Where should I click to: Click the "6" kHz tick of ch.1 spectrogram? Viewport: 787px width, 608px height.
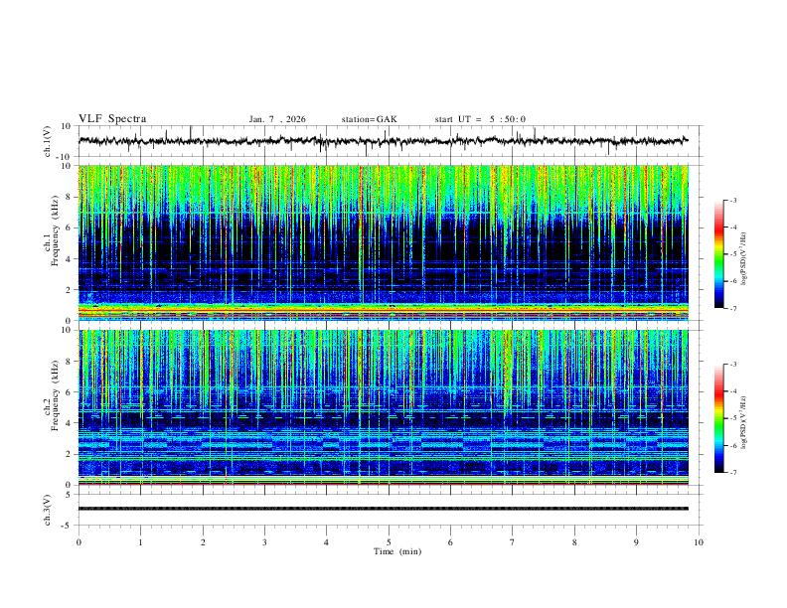click(x=69, y=228)
